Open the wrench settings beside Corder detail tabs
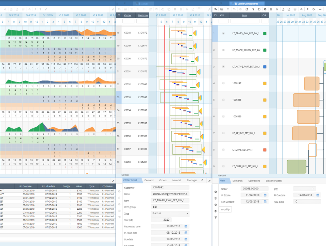 point(209,181)
